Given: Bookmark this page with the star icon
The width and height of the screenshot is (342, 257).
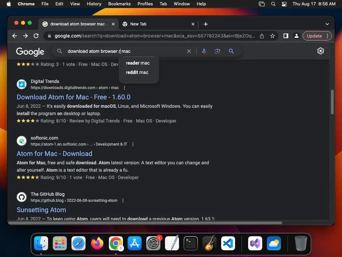Looking at the screenshot, I should [273, 36].
